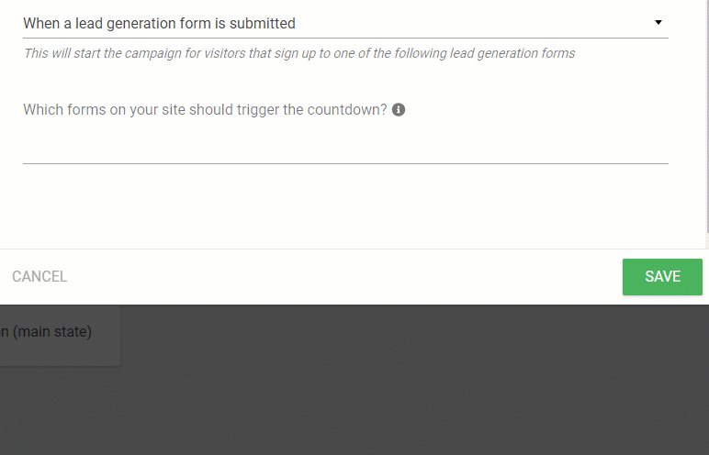The image size is (709, 455).
Task: Click the green SAVE button
Action: [662, 276]
